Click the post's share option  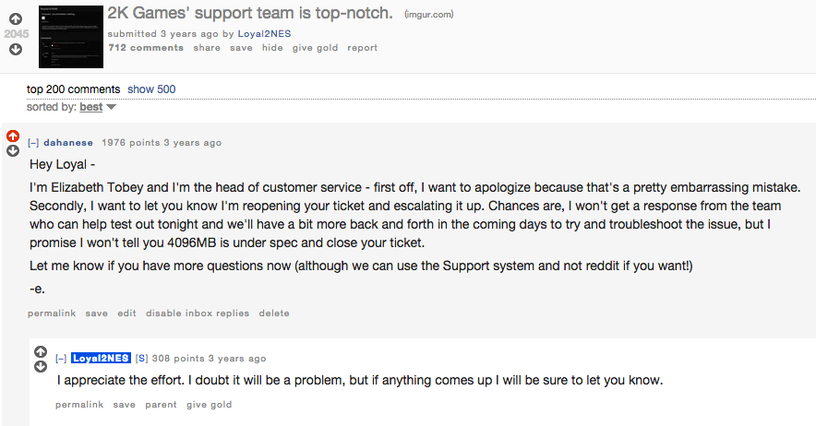point(207,48)
